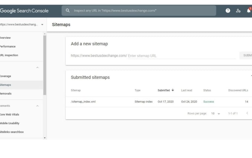The height and width of the screenshot is (158, 252).
Task: Click the 1-1 of 1 pagination text
Action: pyautogui.click(x=233, y=113)
